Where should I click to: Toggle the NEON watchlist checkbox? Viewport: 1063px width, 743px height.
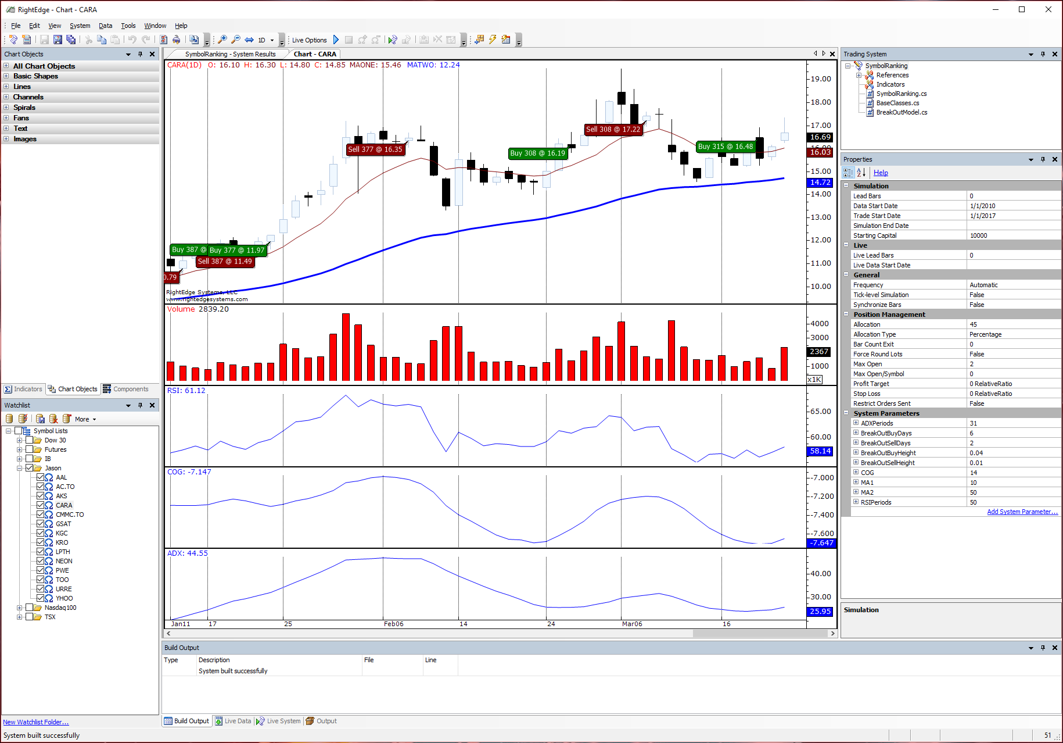[x=41, y=561]
